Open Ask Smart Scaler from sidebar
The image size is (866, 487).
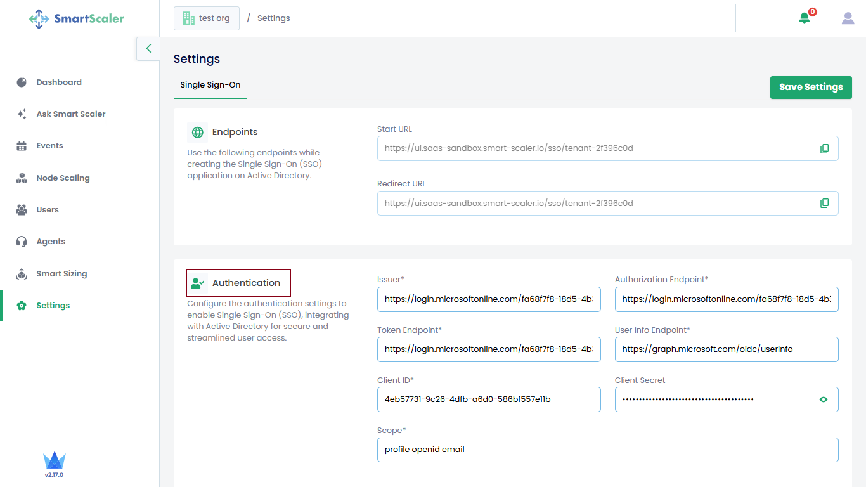70,114
